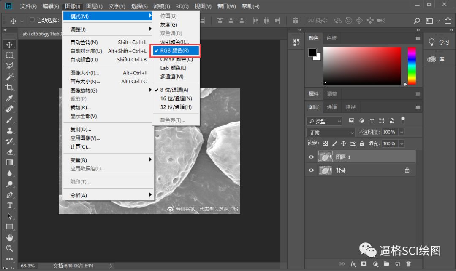Screen dimensions: 456x271
Task: Click 计算(C)... menu entry
Action: [x=108, y=147]
